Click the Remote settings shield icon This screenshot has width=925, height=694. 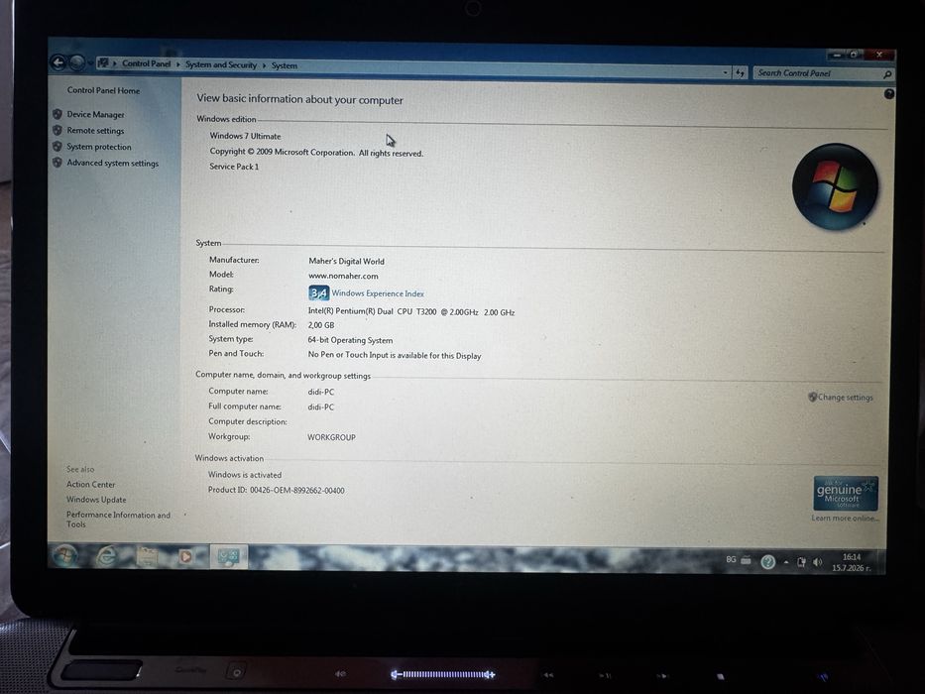coord(58,130)
